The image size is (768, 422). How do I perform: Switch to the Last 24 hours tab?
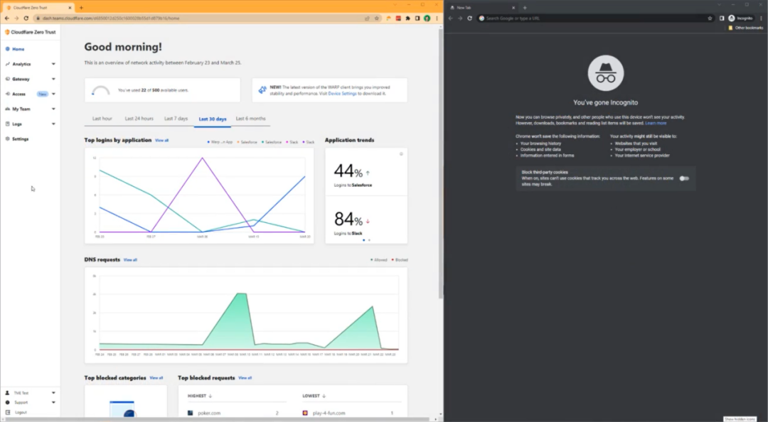coord(139,119)
